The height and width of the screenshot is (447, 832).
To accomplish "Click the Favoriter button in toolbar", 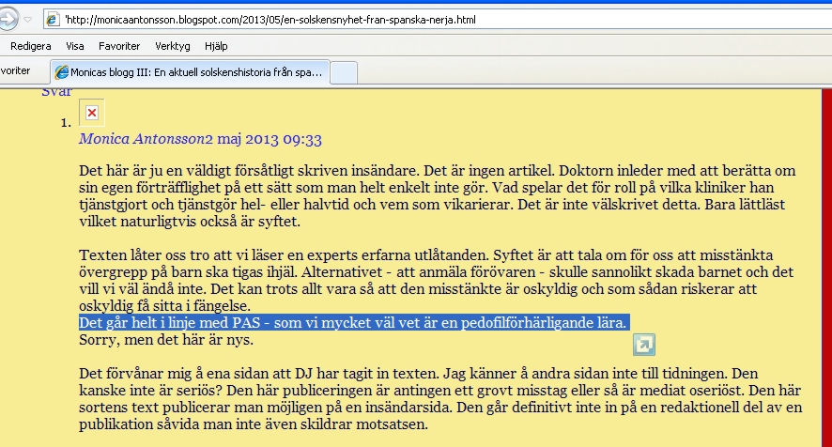I will point(15,70).
